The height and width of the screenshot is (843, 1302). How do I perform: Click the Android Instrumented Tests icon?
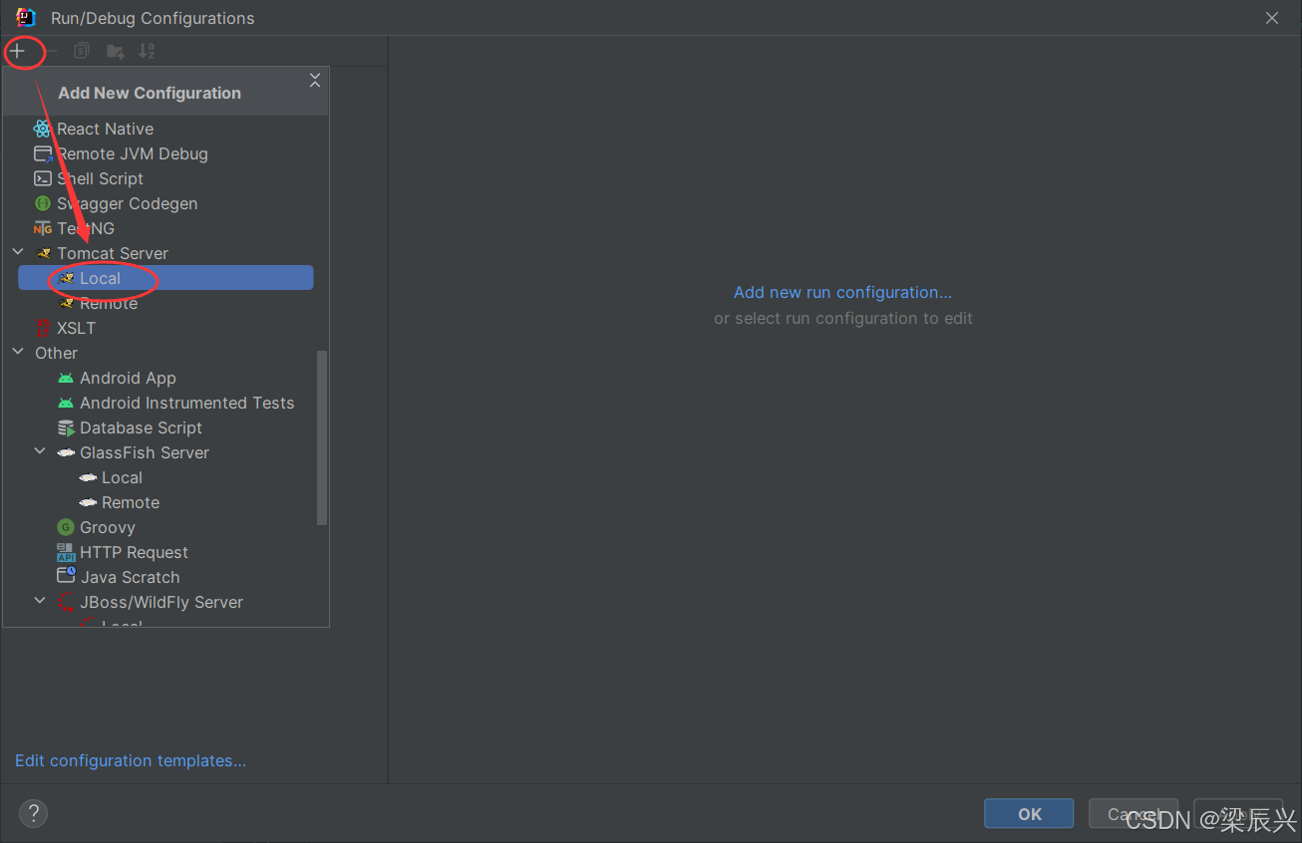[66, 403]
